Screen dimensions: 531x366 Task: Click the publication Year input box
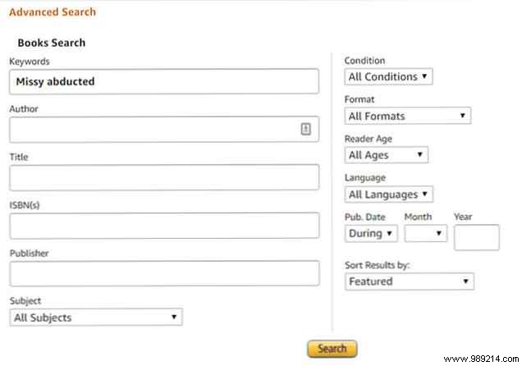(476, 237)
